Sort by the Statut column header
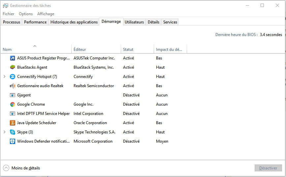The height and width of the screenshot is (177, 286). coord(137,49)
